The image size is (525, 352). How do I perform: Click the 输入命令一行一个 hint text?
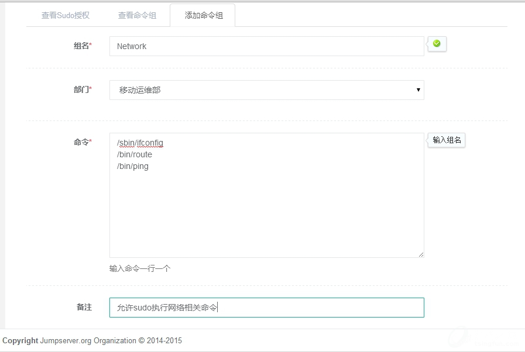click(140, 269)
